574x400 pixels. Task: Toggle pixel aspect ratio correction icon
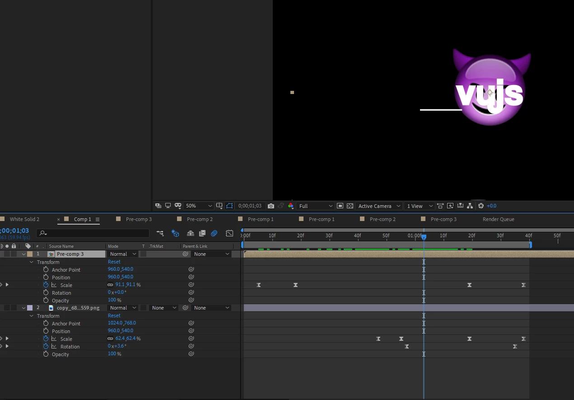440,206
